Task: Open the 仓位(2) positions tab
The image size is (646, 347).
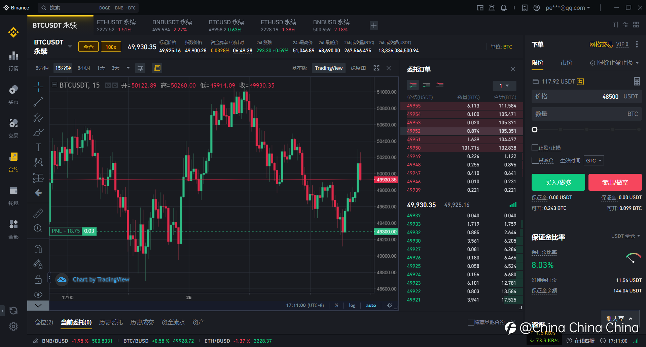Action: (x=44, y=322)
